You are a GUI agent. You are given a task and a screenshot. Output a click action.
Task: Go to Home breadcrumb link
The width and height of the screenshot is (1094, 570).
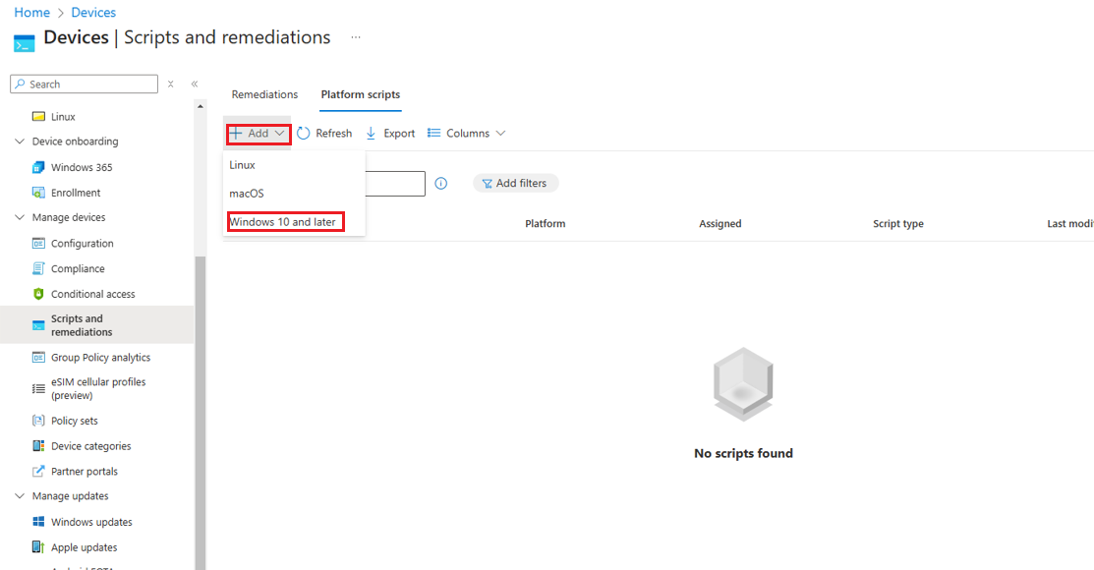(32, 13)
